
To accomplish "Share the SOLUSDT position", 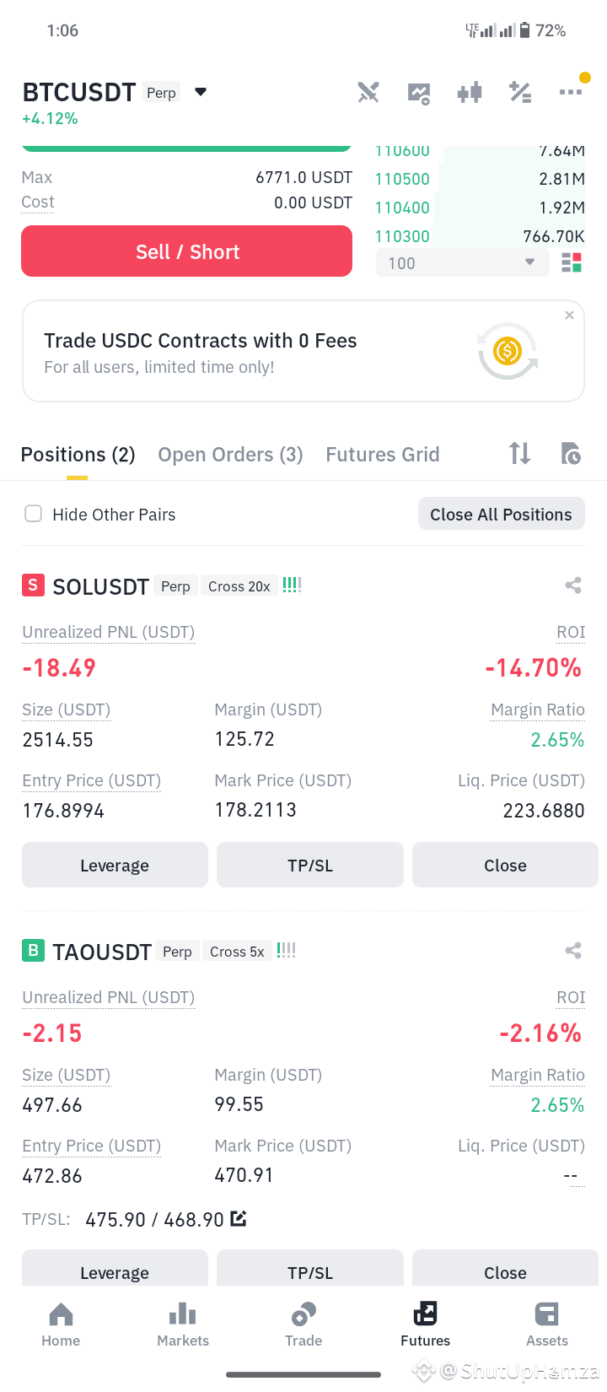I will coord(573,585).
